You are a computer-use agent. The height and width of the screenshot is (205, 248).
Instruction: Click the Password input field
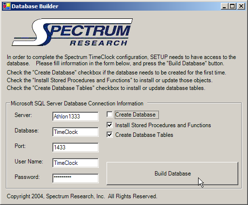(x=76, y=178)
